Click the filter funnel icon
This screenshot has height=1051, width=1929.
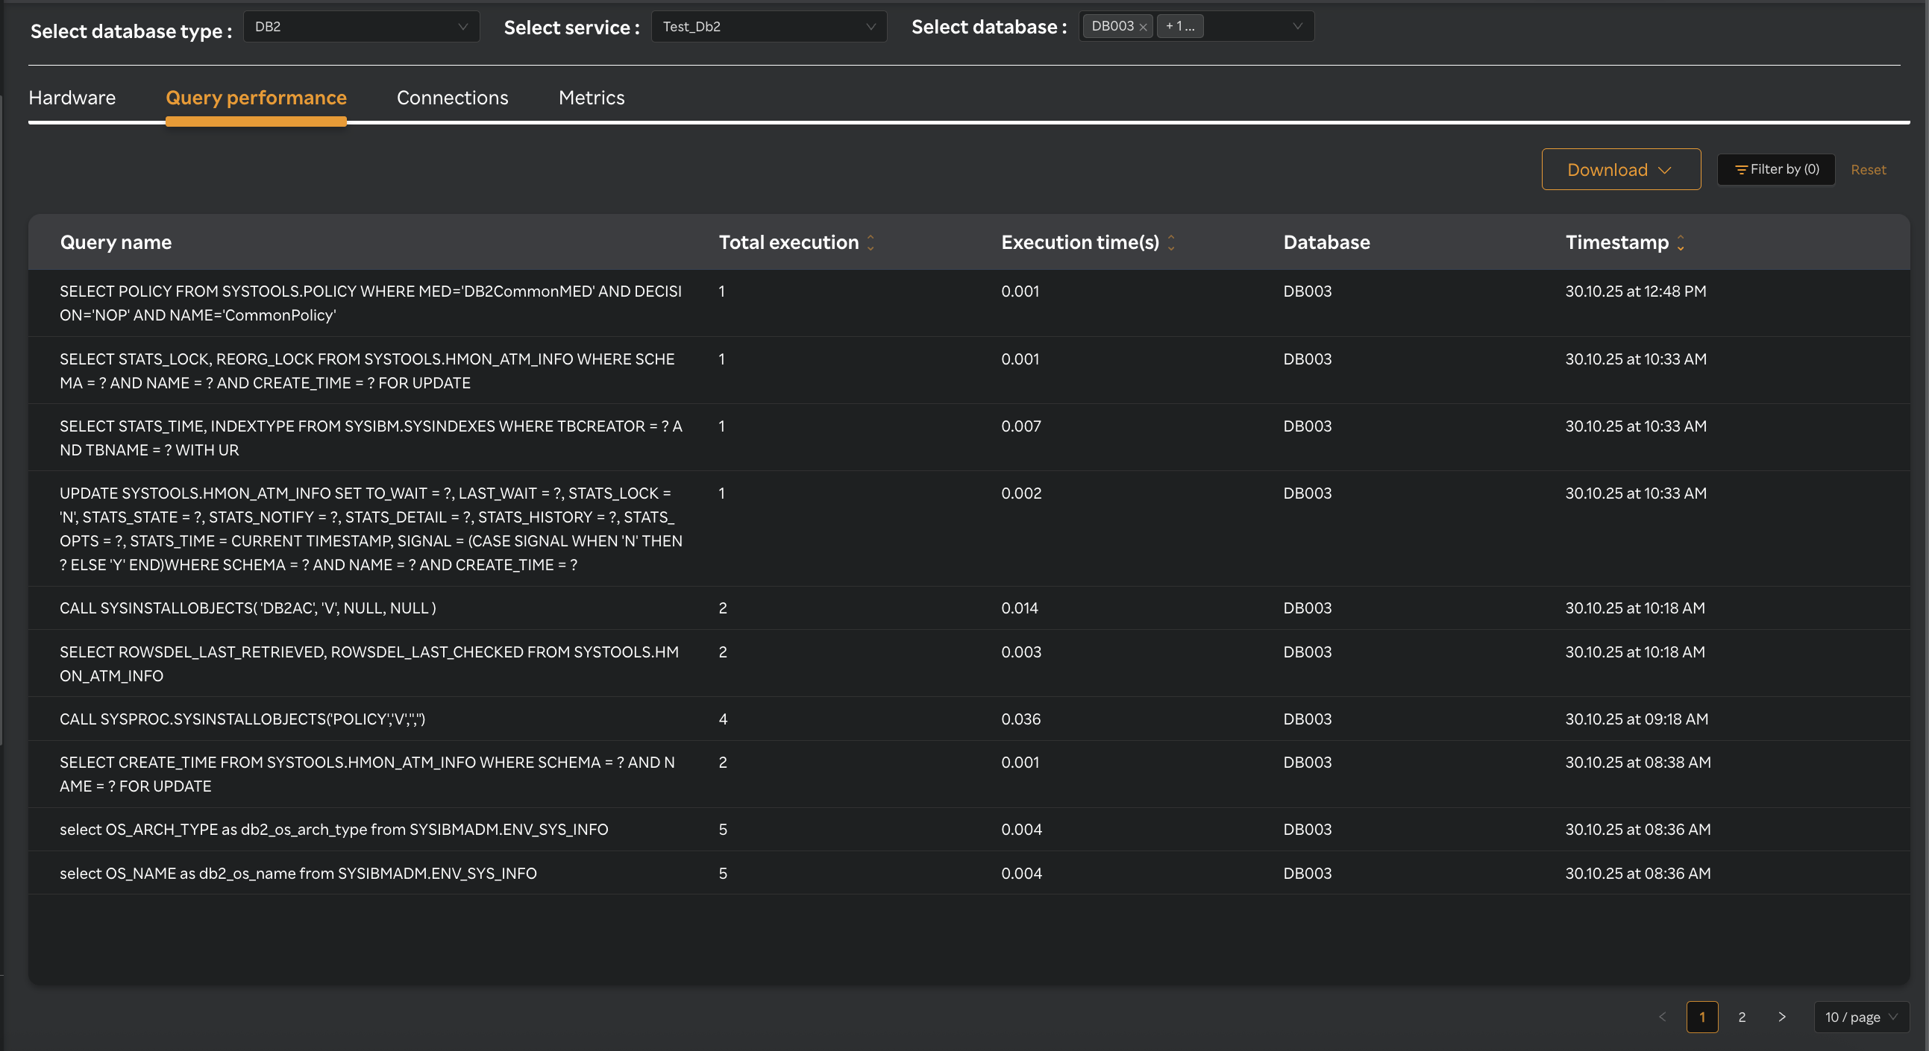(1741, 169)
